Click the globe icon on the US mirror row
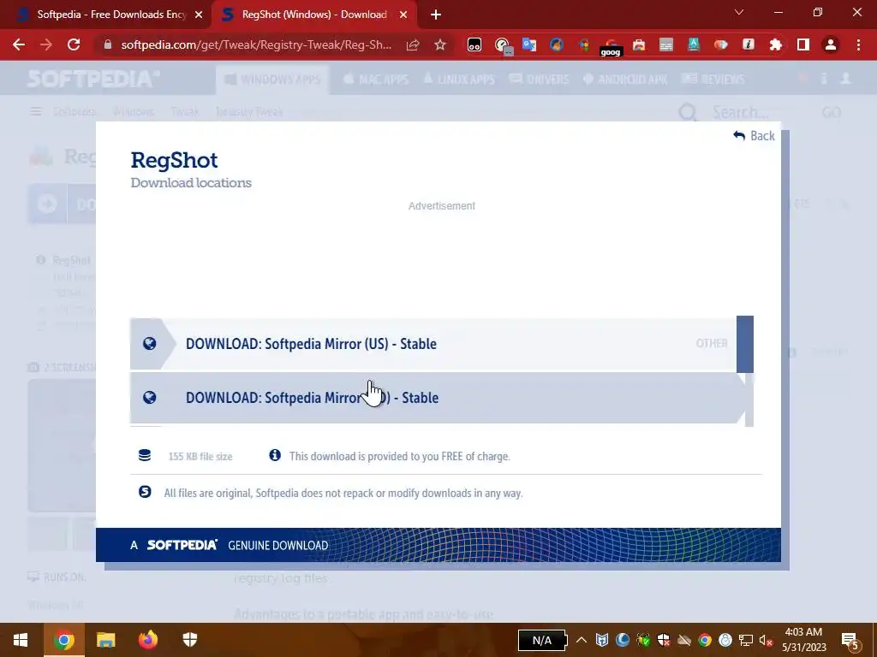The width and height of the screenshot is (877, 657). 149,344
